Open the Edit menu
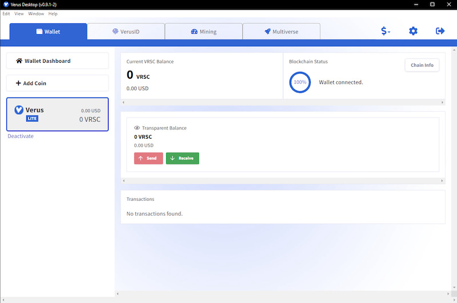 pos(6,14)
